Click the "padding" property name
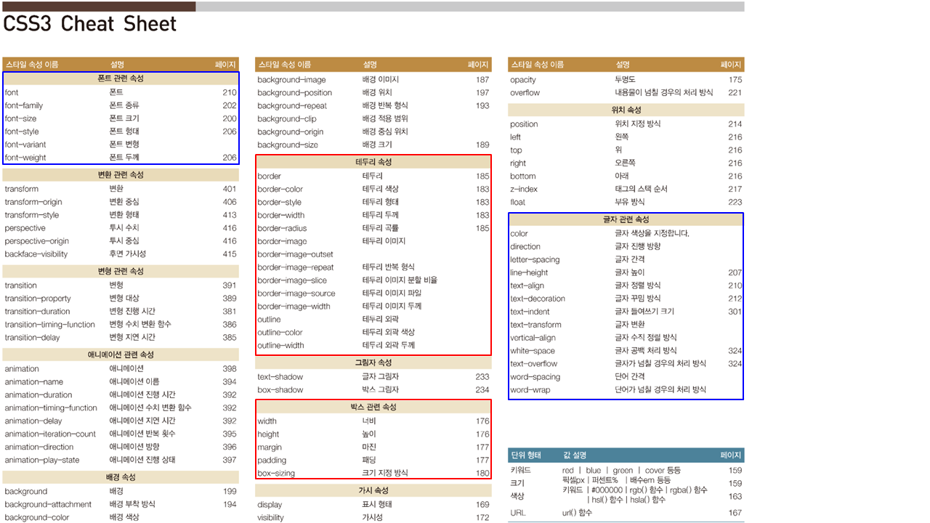930x523 pixels. (272, 461)
